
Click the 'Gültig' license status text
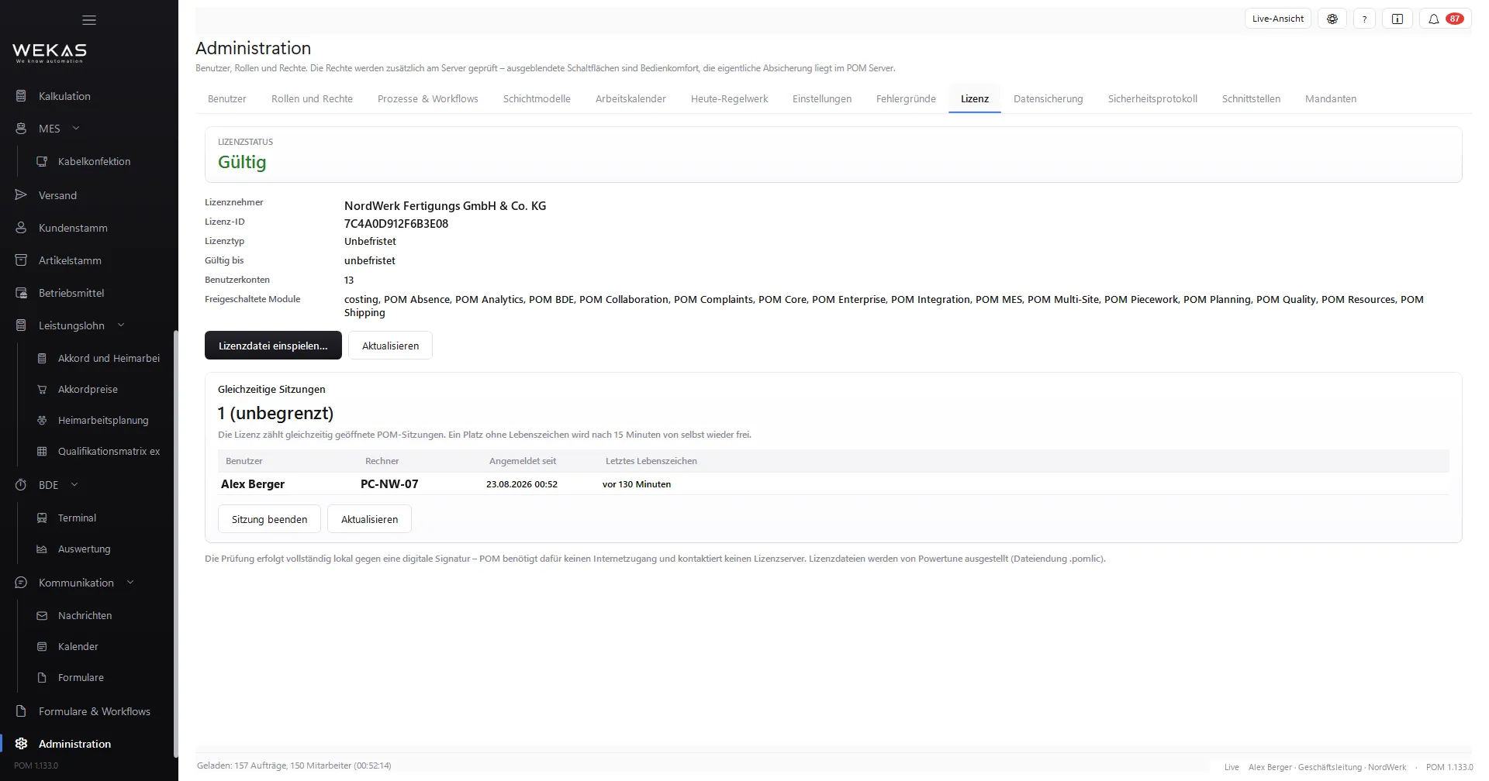(242, 162)
